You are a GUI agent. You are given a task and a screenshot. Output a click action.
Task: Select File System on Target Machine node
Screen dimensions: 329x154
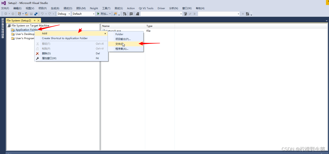coord(30,26)
